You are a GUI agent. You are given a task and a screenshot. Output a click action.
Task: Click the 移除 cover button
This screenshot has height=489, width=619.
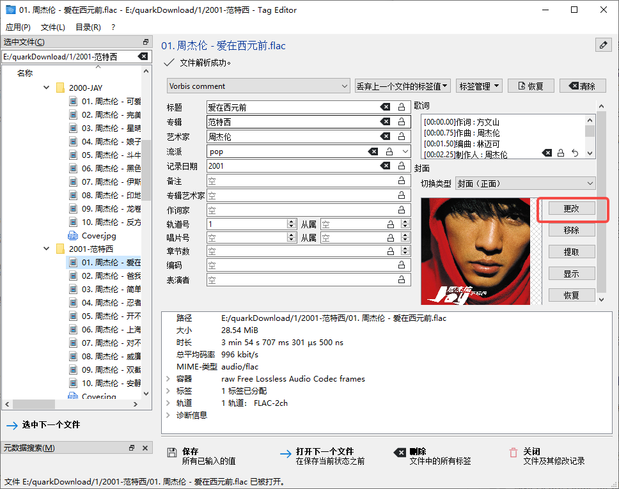click(571, 230)
